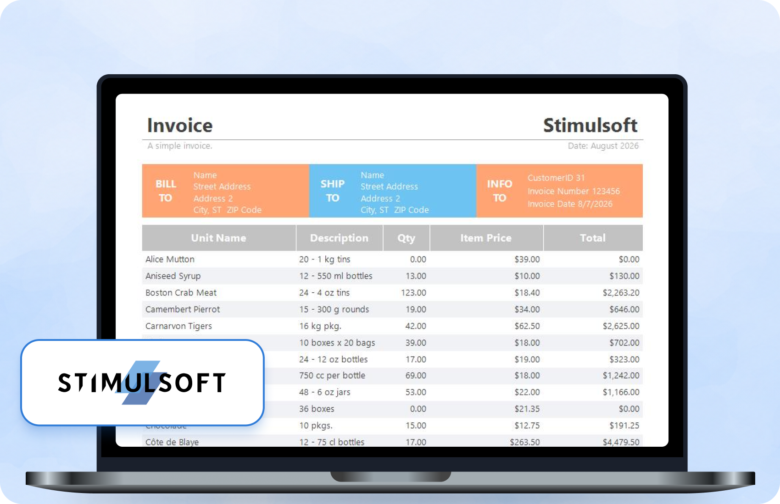
Task: Select the "Stimulsoft" heading on the invoice
Action: 591,126
